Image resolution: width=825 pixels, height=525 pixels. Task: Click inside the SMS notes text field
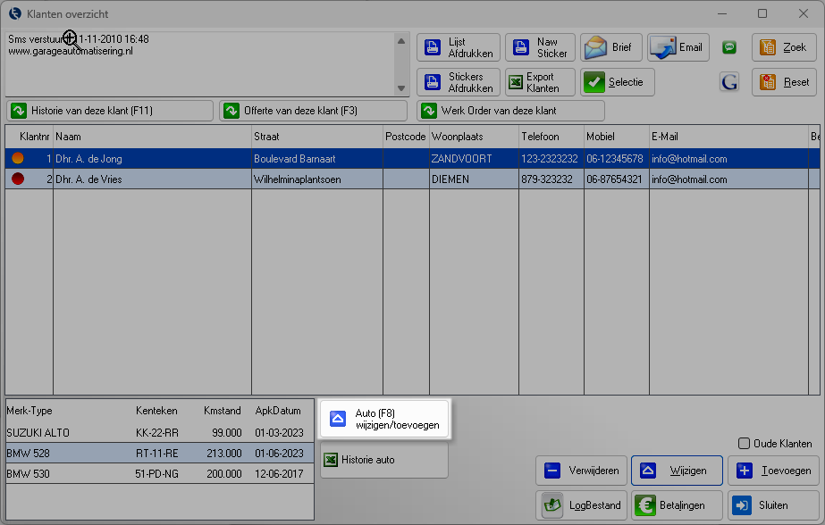198,73
